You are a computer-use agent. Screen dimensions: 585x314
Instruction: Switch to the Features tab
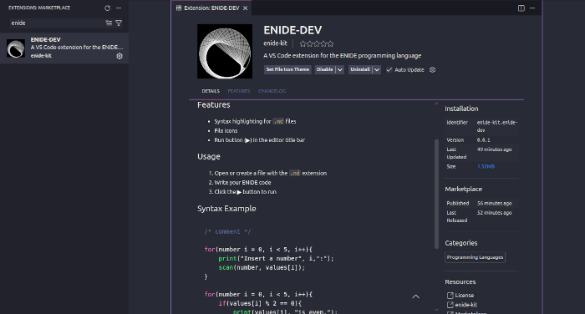coord(239,91)
